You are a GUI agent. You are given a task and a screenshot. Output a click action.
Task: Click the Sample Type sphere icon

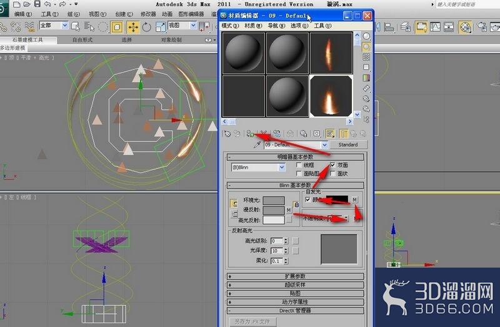tap(366, 36)
